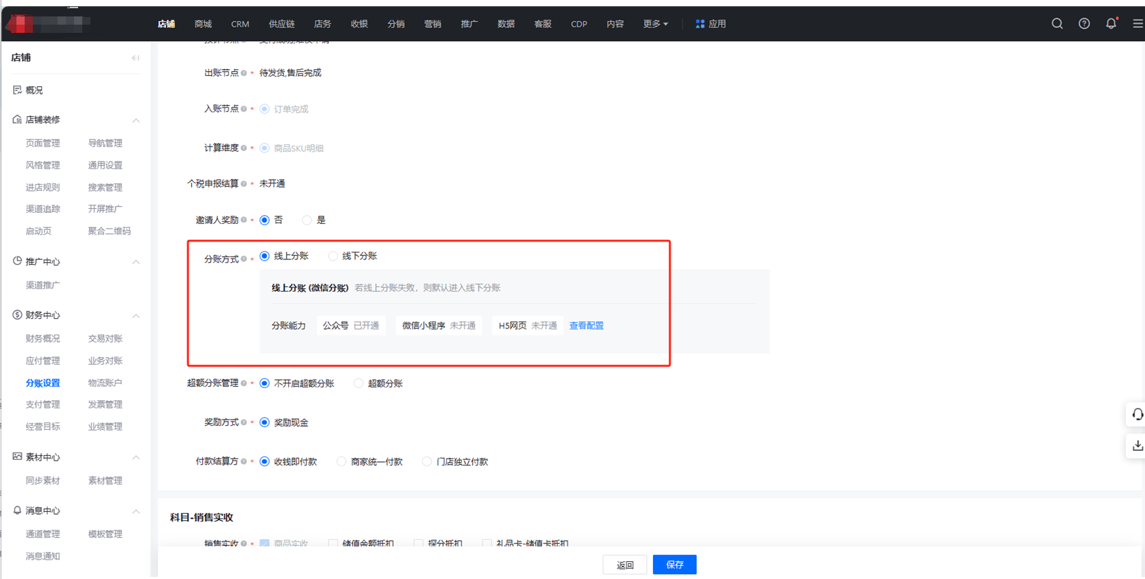Collapse the 素材中心 sidebar section
This screenshot has height=579, width=1145.
[x=136, y=458]
